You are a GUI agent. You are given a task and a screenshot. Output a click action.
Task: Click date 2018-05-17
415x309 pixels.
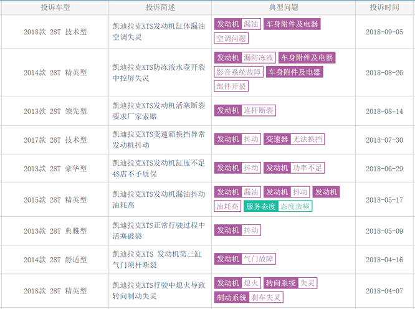384,200
